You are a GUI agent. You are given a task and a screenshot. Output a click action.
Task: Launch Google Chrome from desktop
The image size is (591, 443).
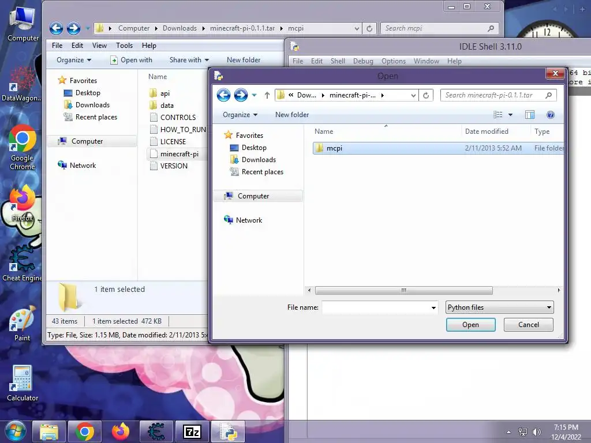23,148
